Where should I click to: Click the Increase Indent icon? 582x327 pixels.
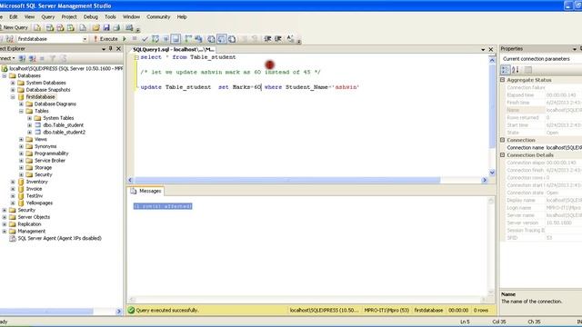click(x=277, y=39)
